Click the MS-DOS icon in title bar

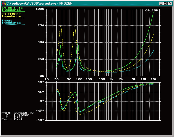4,4
